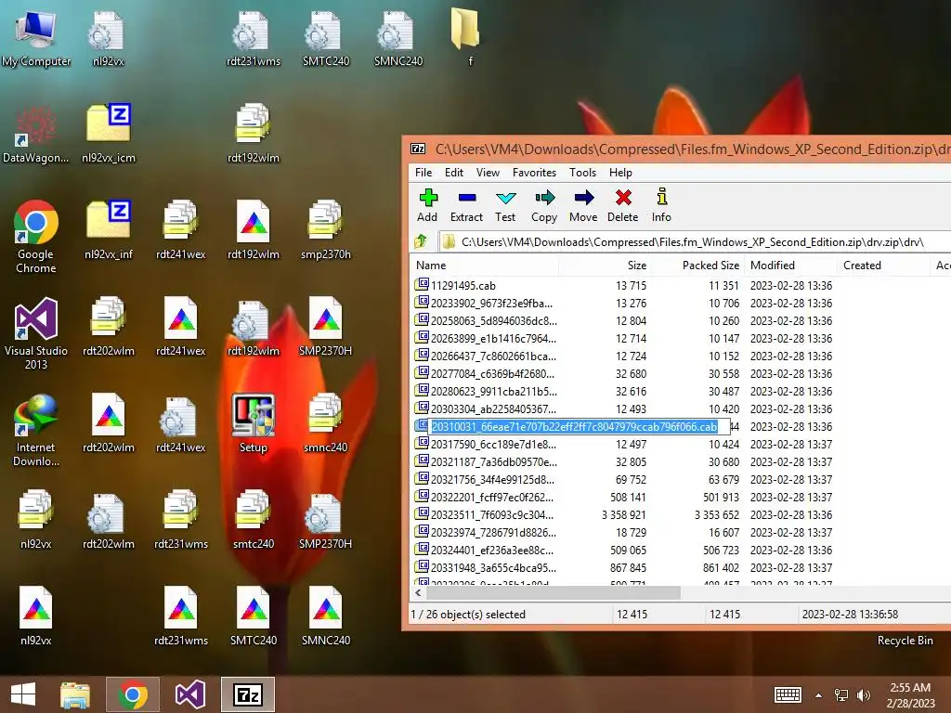Viewport: 951px width, 713px height.
Task: Click the Delete toolbar button
Action: (623, 205)
